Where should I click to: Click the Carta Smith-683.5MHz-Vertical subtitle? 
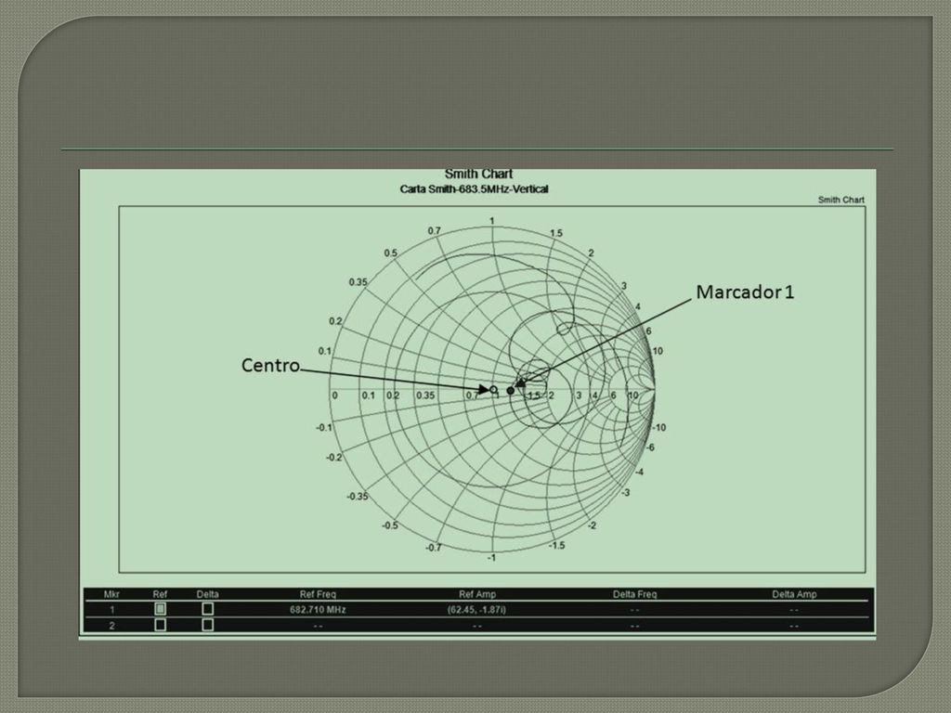pyautogui.click(x=475, y=189)
